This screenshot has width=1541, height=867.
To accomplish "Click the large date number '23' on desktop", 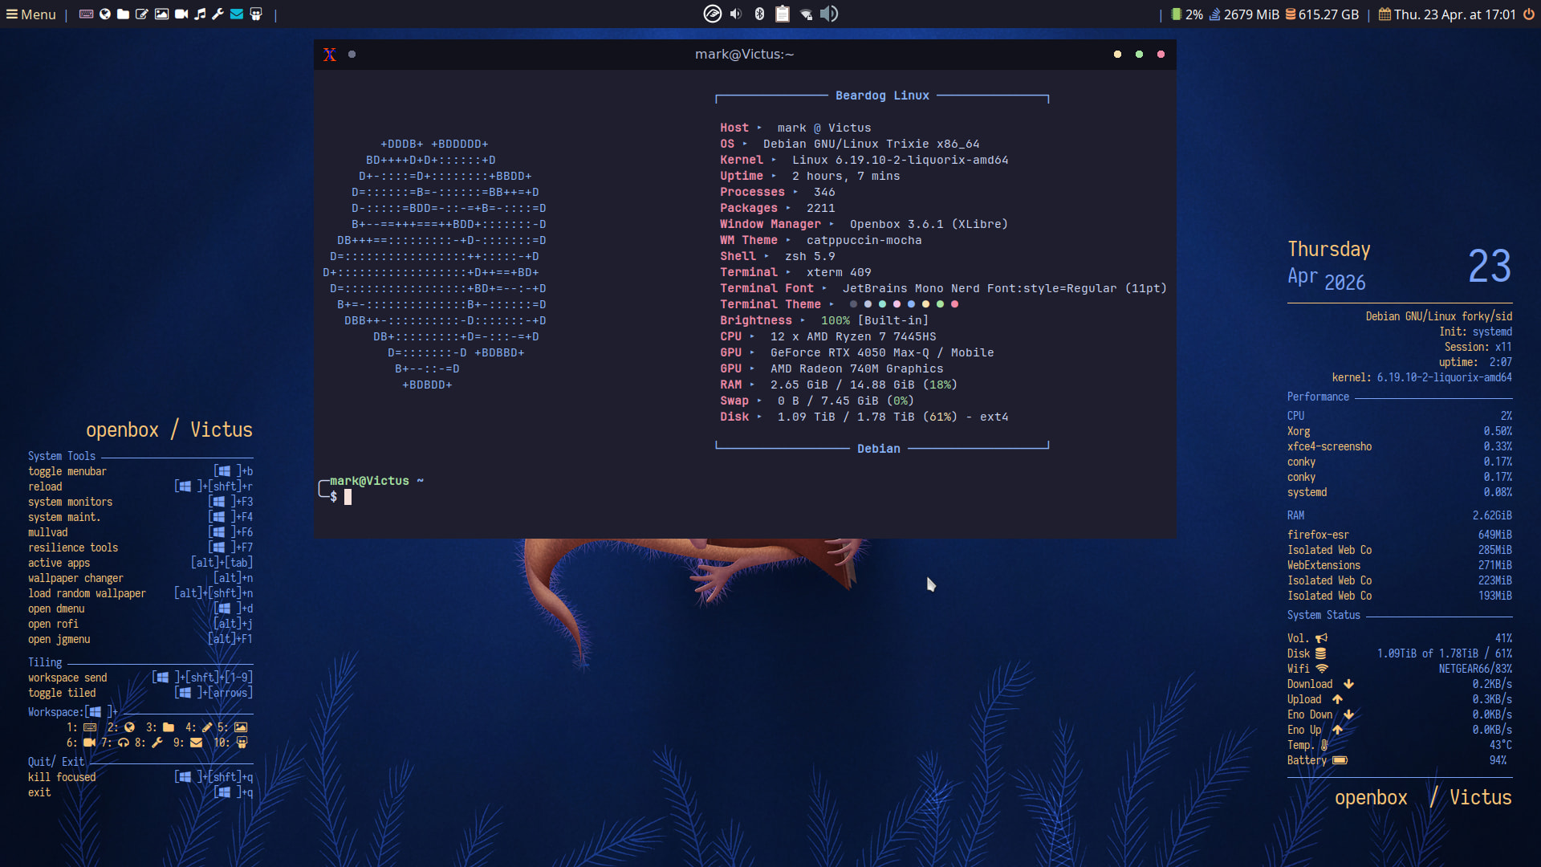I will 1490,267.
